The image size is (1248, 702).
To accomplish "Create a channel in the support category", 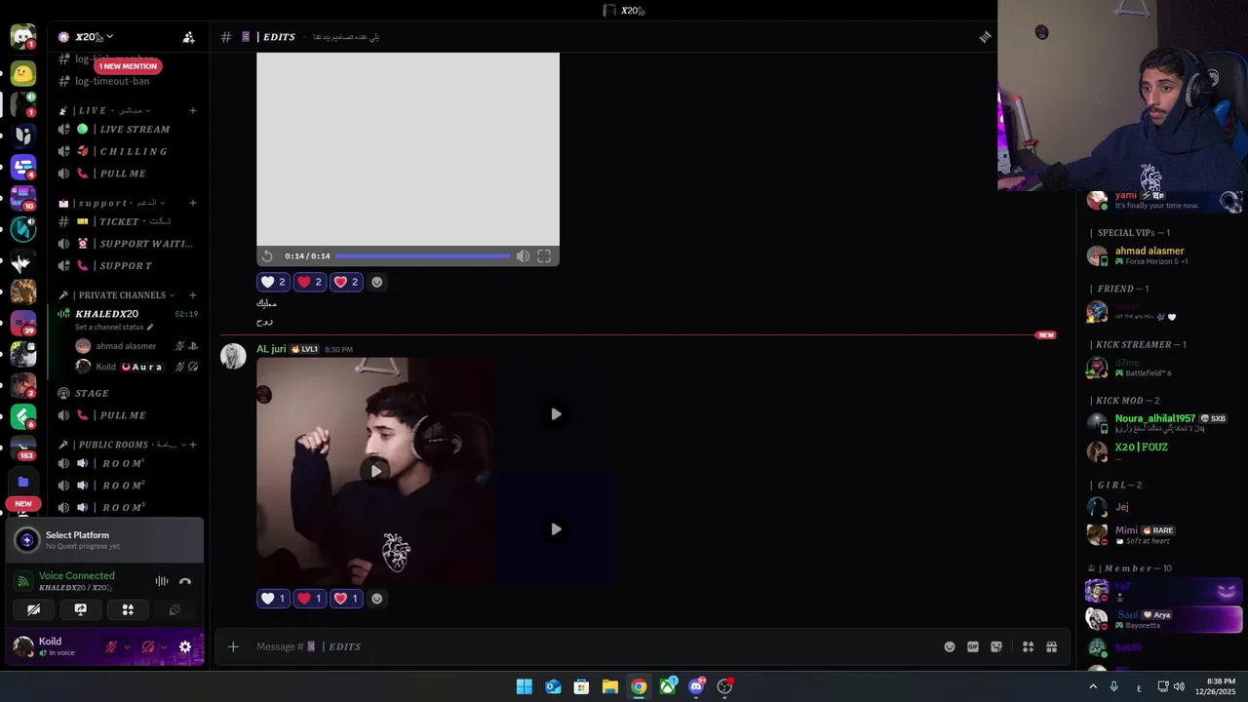I will 193,203.
